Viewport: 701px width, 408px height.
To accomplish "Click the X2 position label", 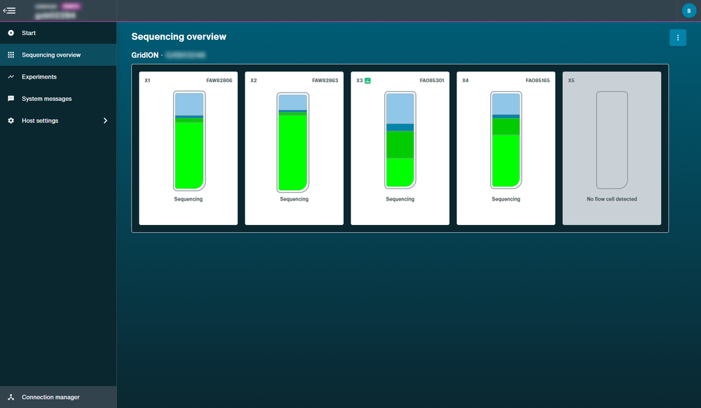I will [x=254, y=81].
